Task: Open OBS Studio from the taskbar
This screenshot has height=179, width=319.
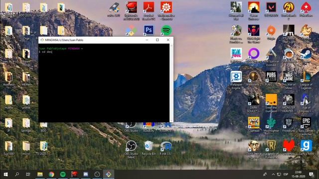Action: [97, 175]
